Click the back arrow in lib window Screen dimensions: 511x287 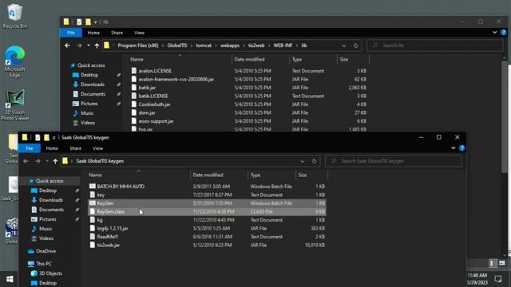[67, 45]
